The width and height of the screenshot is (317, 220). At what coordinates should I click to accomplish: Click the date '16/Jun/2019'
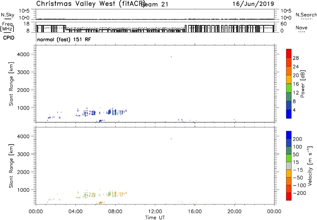253,4
